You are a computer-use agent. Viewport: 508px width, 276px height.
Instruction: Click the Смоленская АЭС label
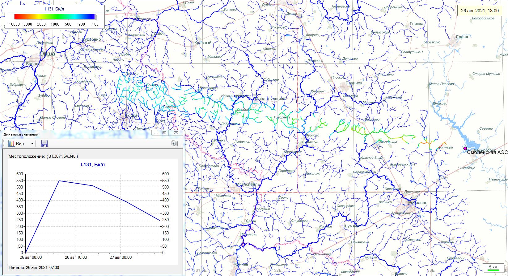coord(487,152)
